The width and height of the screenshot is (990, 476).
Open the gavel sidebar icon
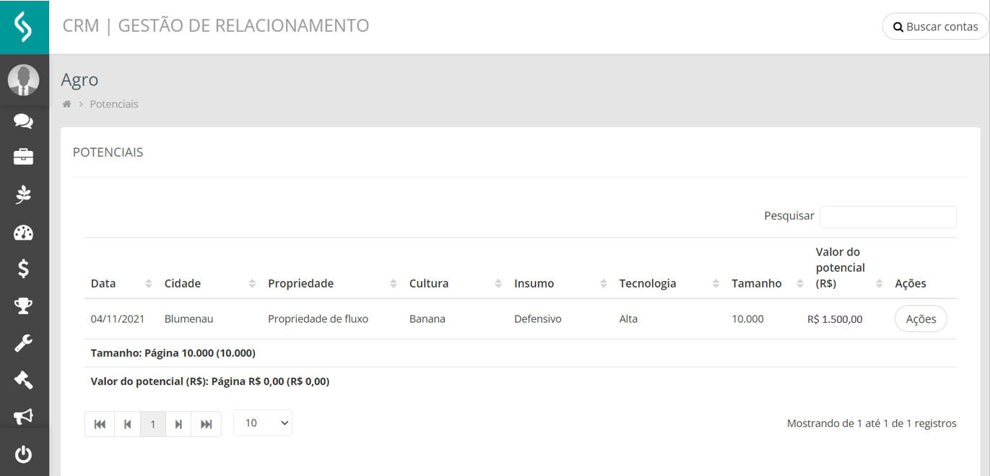point(24,380)
